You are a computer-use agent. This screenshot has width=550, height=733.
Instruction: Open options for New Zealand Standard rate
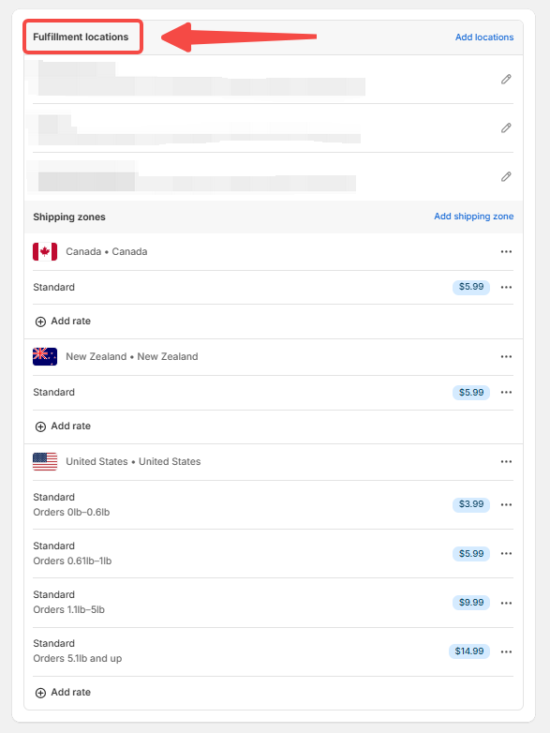coord(506,392)
